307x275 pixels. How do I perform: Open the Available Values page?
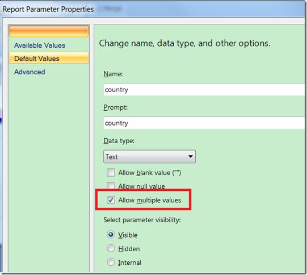40,45
